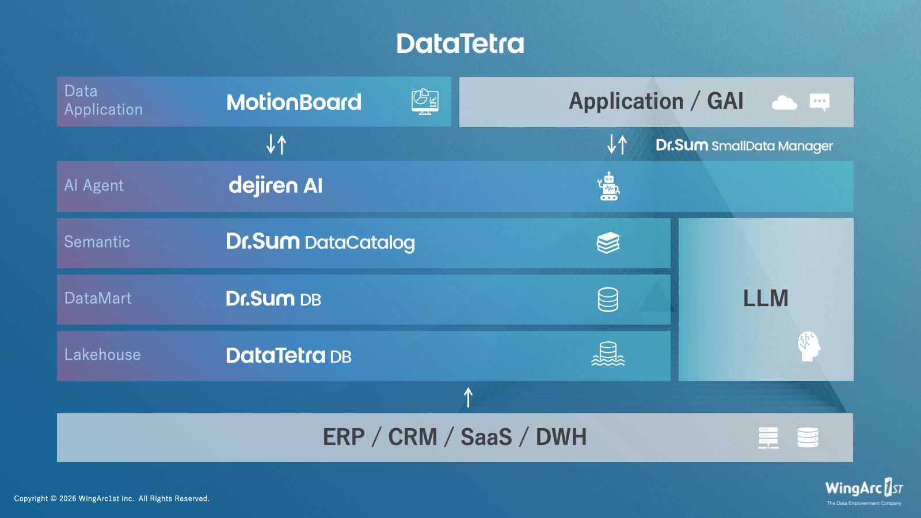Click the cloud icon beside Application / GAI
The width and height of the screenshot is (921, 518).
tap(784, 102)
